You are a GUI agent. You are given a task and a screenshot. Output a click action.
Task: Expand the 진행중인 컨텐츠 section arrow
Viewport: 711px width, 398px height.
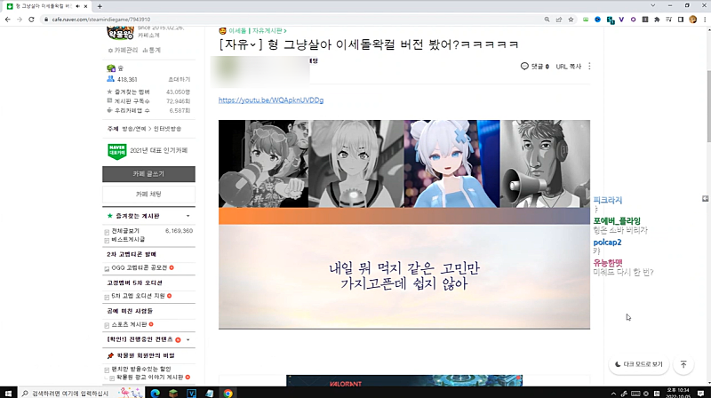188,339
